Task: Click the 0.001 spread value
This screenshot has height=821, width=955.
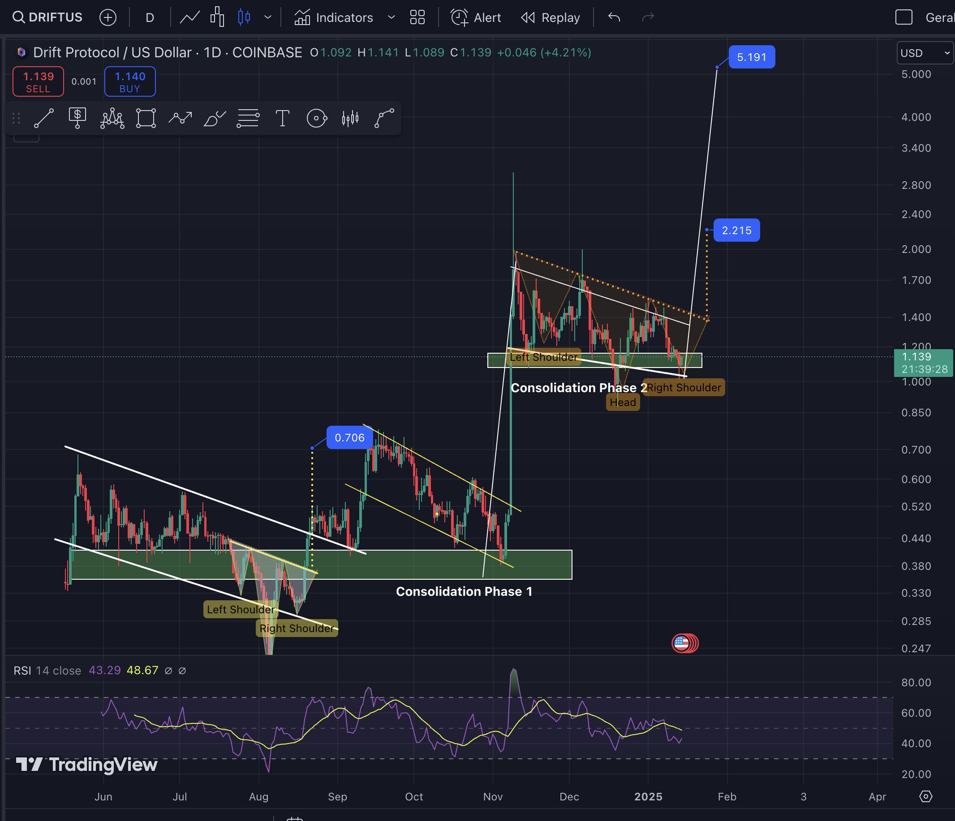Action: pos(84,81)
